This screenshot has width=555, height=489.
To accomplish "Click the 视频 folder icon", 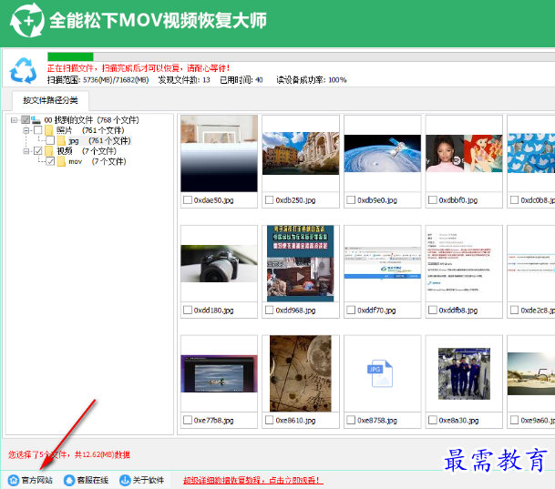I will [x=48, y=151].
